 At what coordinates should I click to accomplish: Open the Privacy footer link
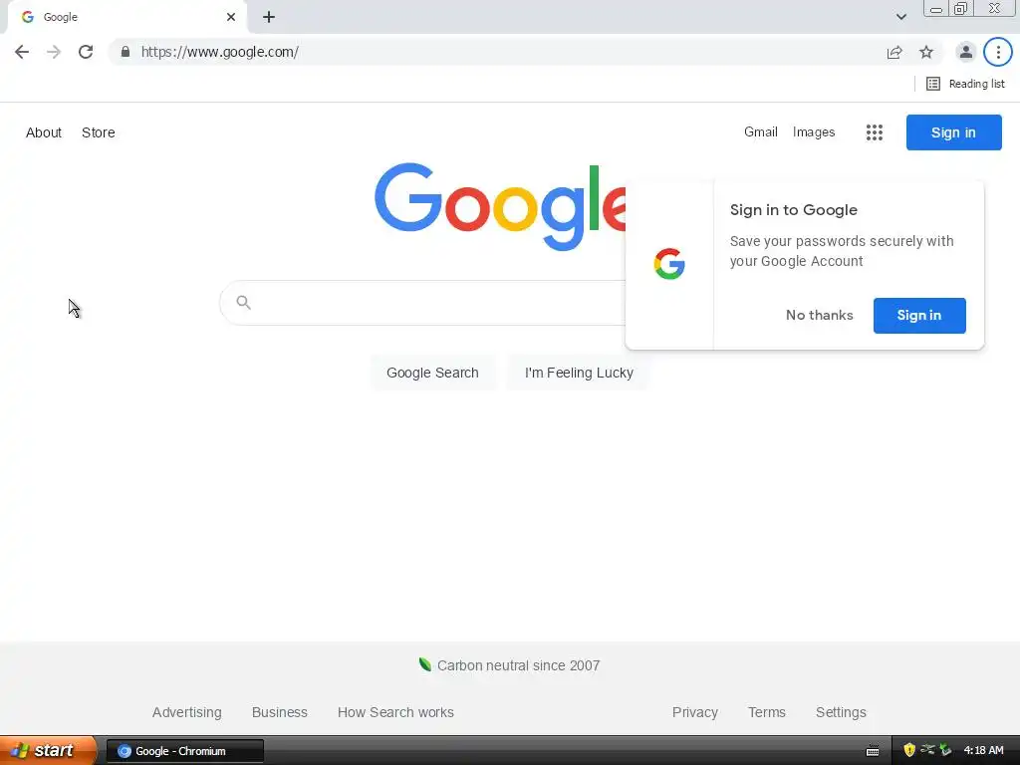pyautogui.click(x=694, y=712)
